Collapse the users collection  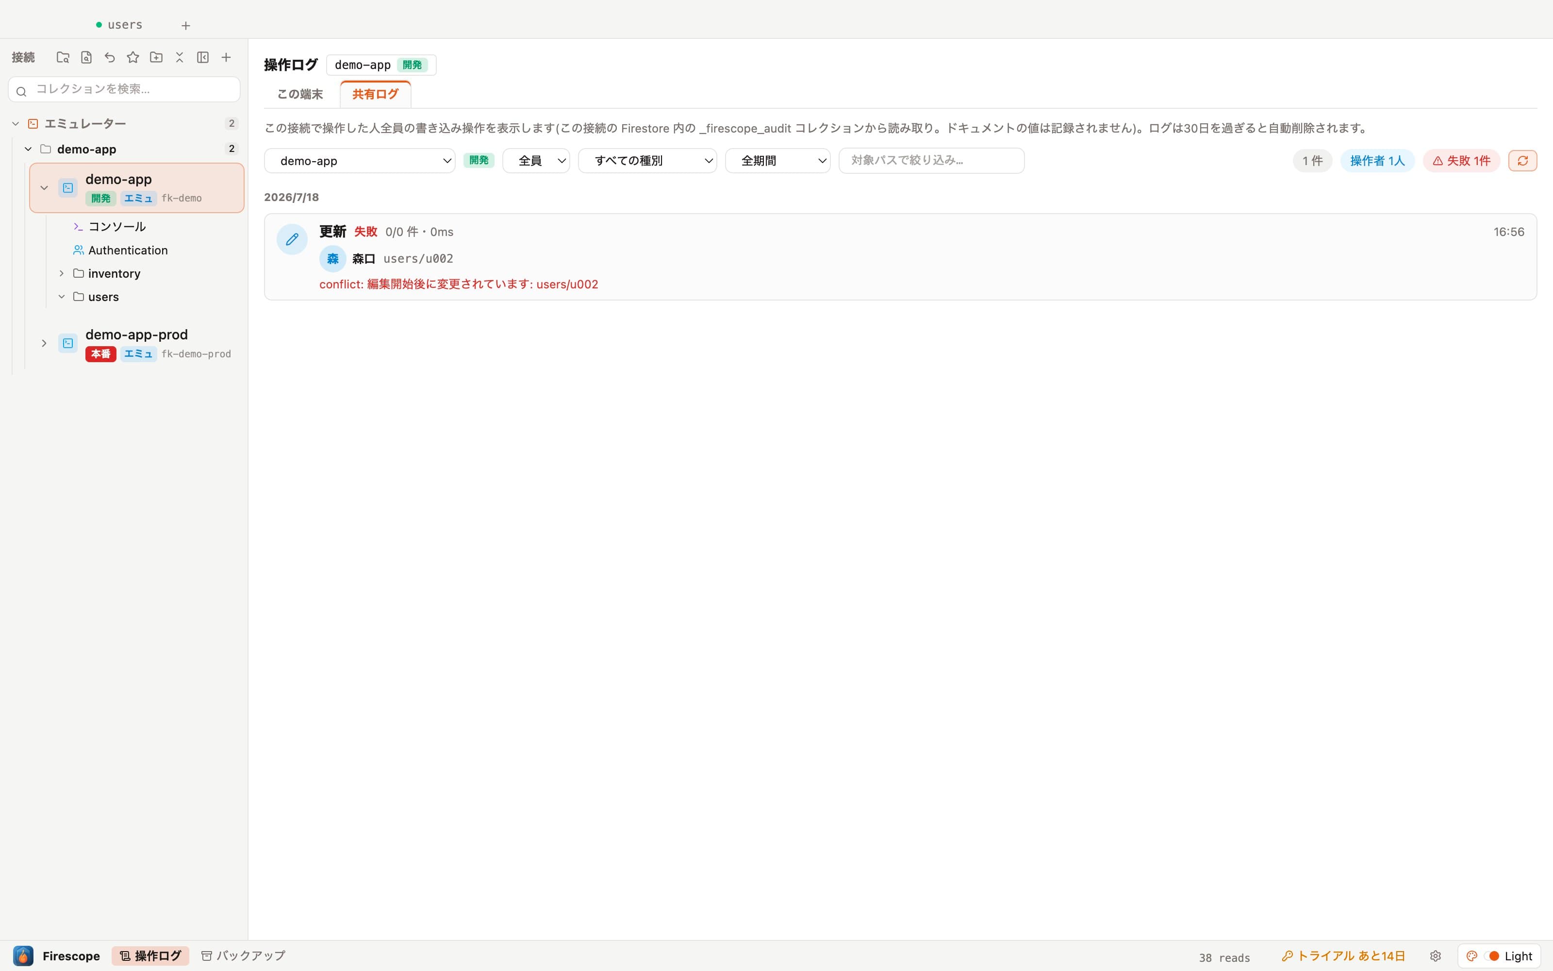pyautogui.click(x=62, y=297)
